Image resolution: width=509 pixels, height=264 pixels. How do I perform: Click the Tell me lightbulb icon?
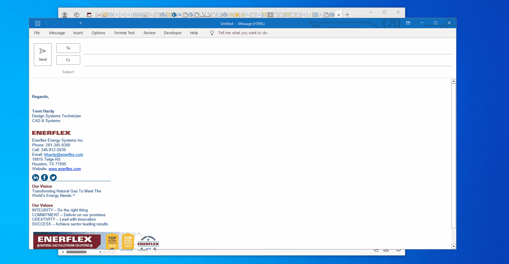pos(212,33)
